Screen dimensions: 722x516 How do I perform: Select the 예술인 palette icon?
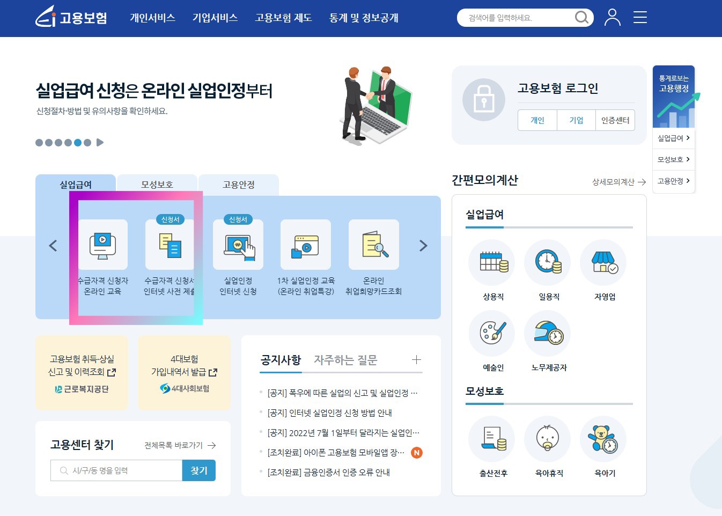click(492, 333)
